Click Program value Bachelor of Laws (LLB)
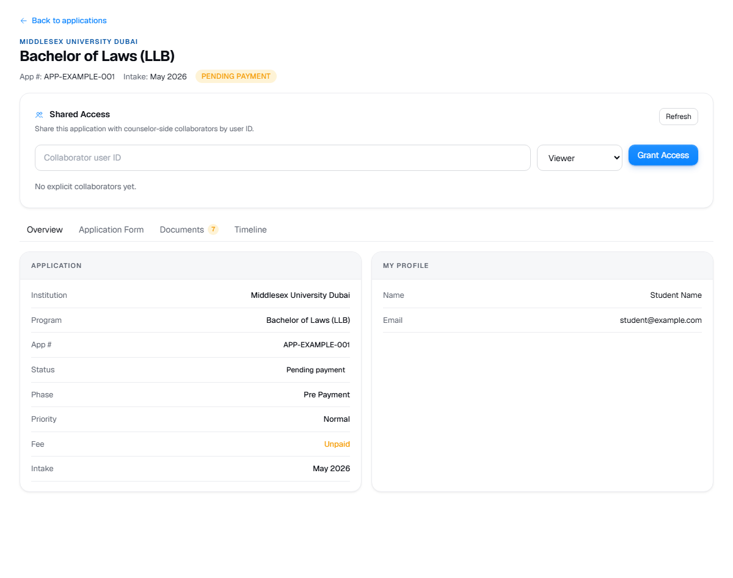The height and width of the screenshot is (578, 733). tap(308, 320)
